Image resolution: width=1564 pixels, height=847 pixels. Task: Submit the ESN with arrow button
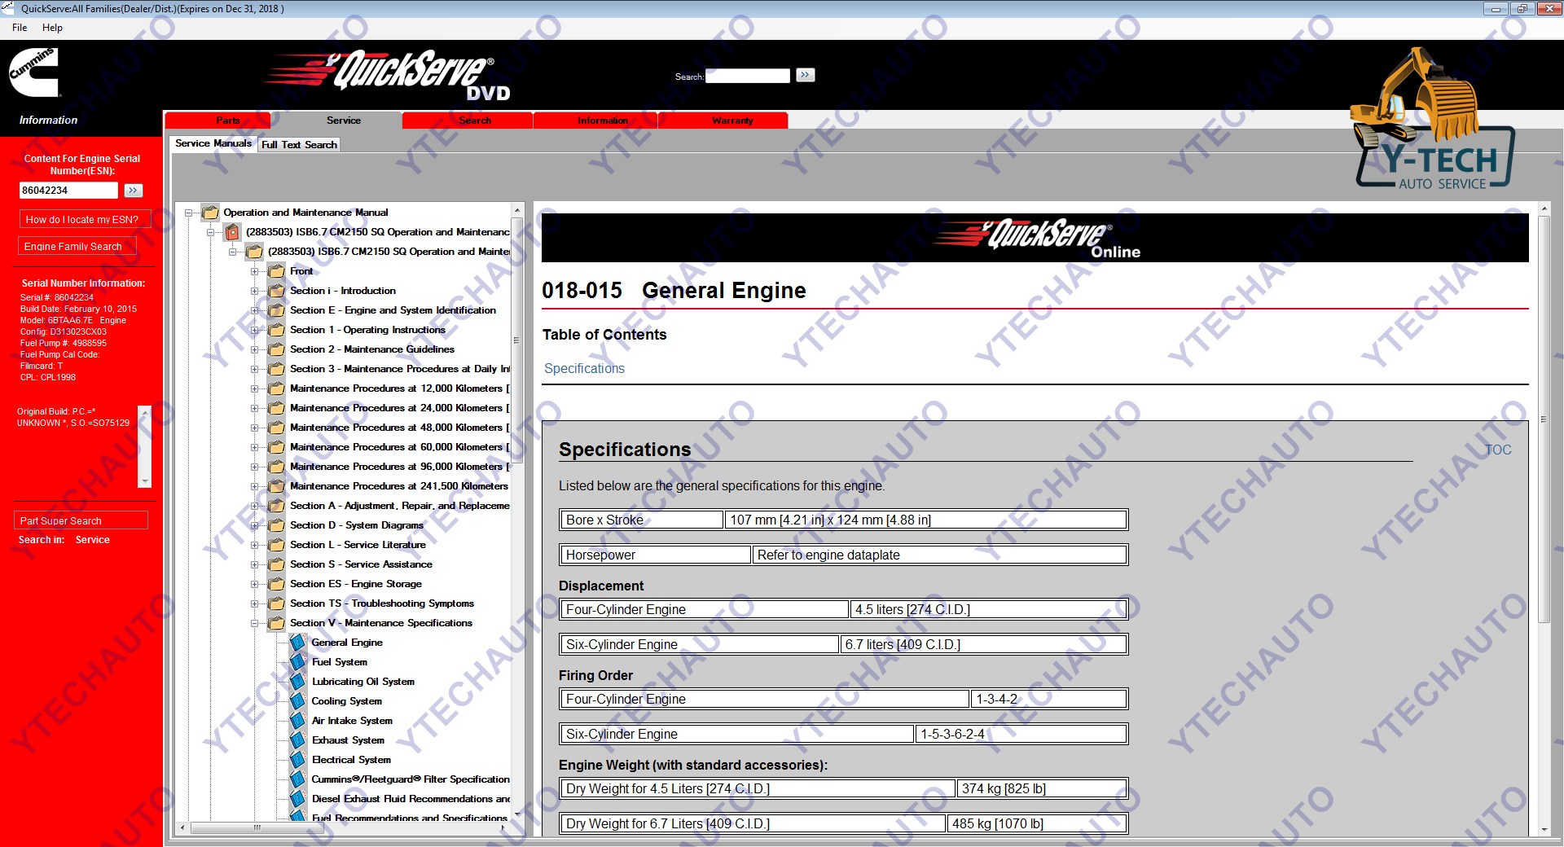click(134, 191)
